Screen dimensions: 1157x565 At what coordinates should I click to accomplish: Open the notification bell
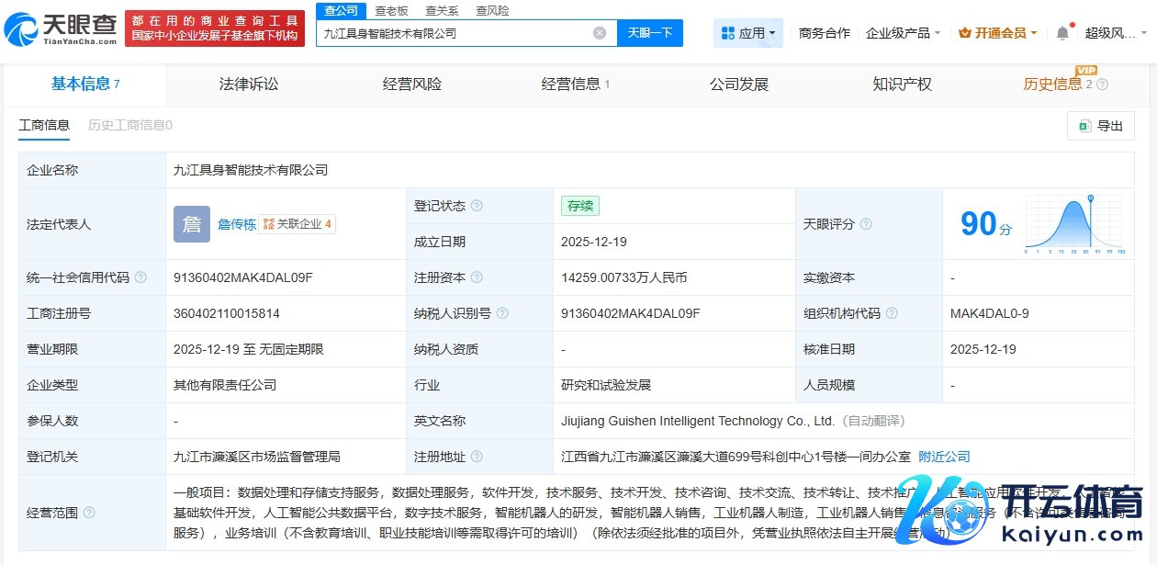(1062, 33)
